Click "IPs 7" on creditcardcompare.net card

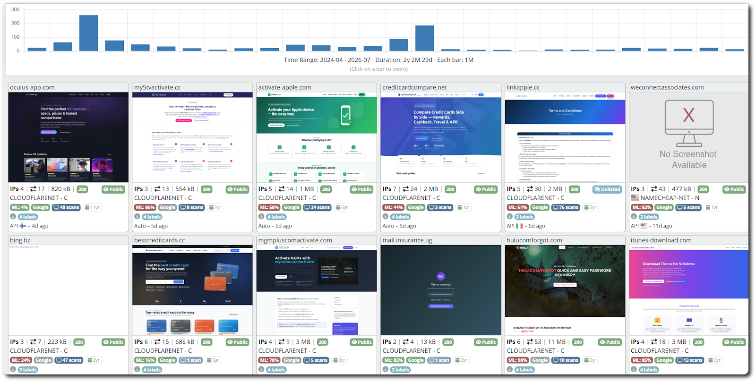[389, 189]
